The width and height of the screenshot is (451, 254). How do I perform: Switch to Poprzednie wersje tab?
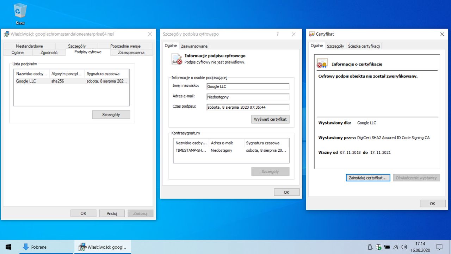[125, 46]
